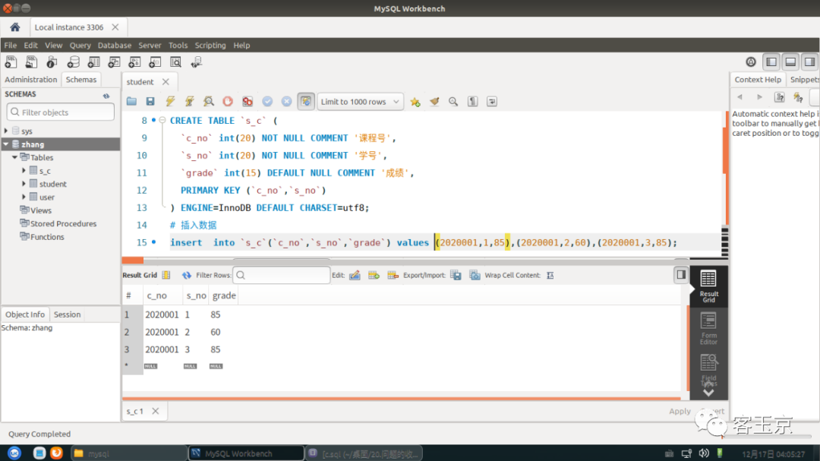Collapse the zhang schema

(x=6, y=144)
